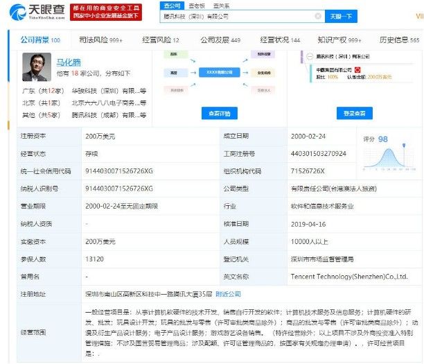Click the organization code 71526726X
The width and height of the screenshot is (424, 364).
click(308, 171)
